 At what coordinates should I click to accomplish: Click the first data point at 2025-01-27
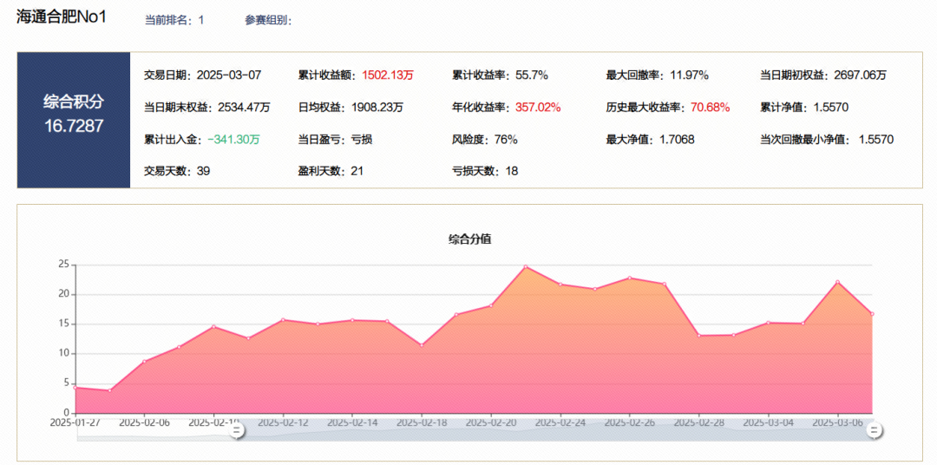[x=75, y=388]
